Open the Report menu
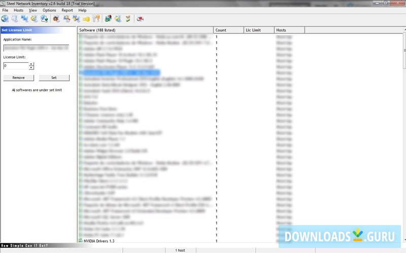This screenshot has width=406, height=253. click(x=67, y=10)
